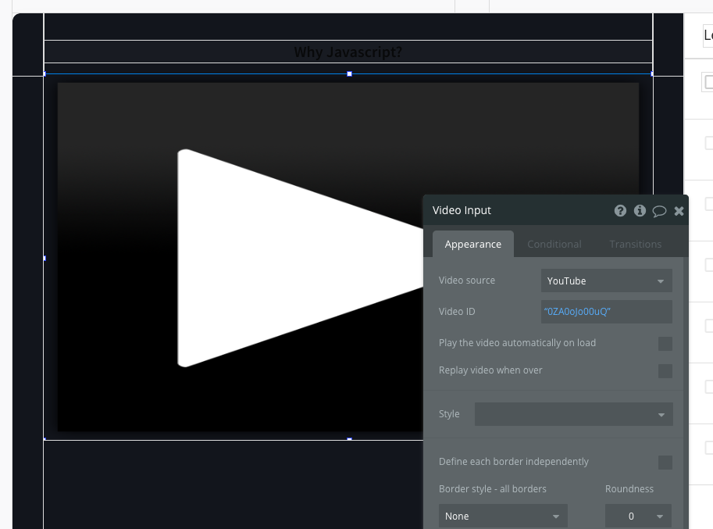This screenshot has height=529, width=713.
Task: Select the Why Javascript? heading text
Action: tap(348, 52)
